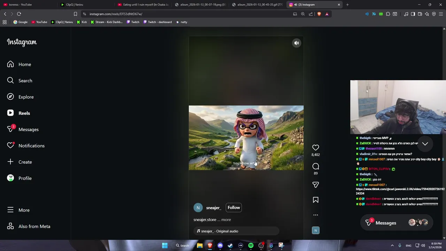Collapse stream chat overlay with chevron

(x=425, y=144)
